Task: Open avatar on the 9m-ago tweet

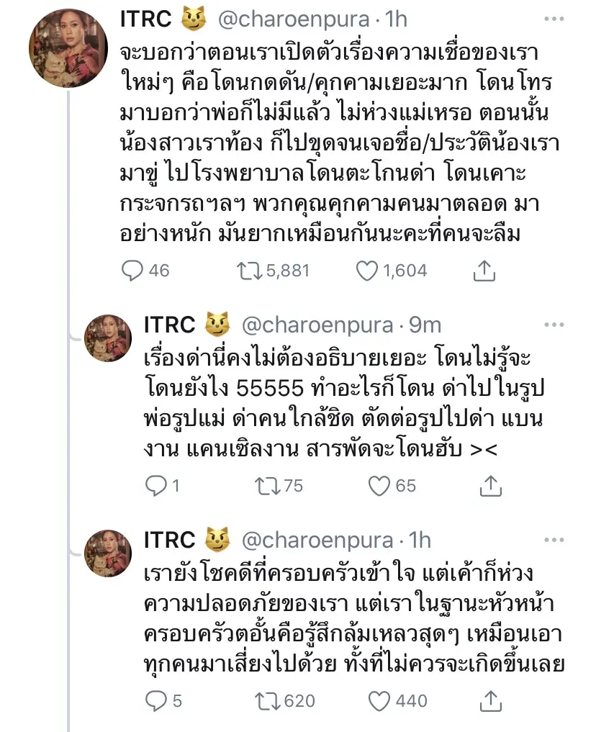Action: click(108, 338)
